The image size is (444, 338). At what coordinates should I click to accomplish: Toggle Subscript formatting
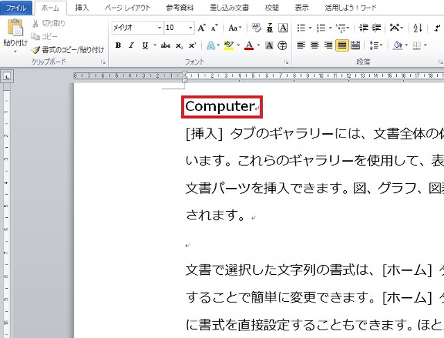pyautogui.click(x=179, y=46)
